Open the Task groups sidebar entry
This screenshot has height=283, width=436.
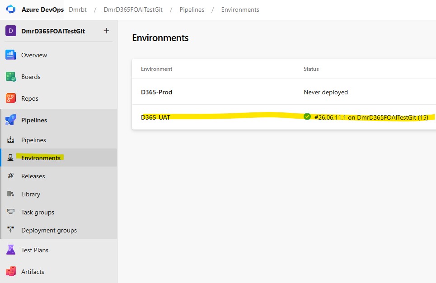coord(38,212)
